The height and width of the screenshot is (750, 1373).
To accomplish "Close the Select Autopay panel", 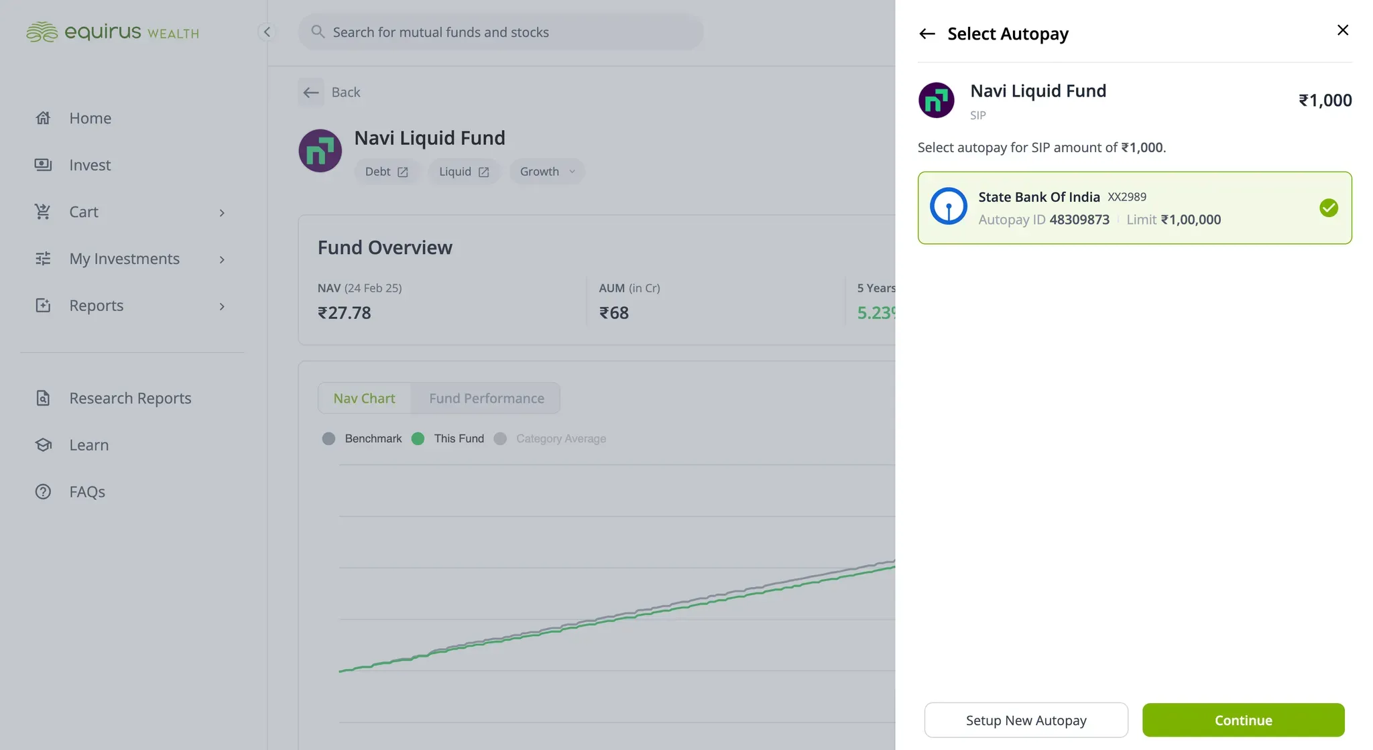I will (1342, 30).
